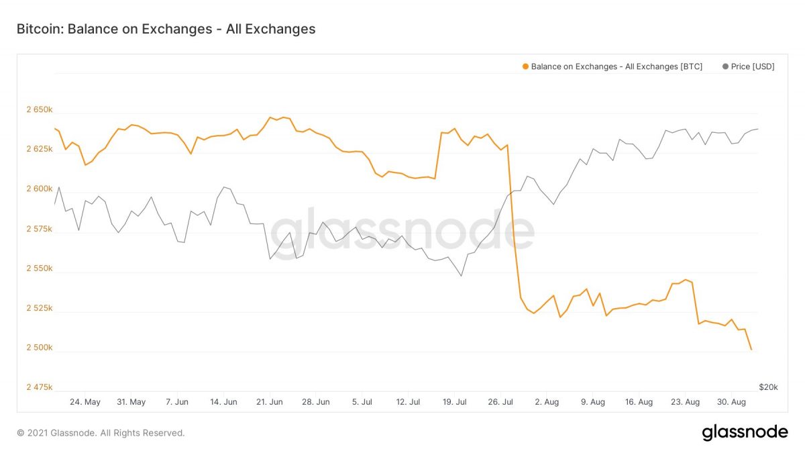Click the 9. Aug date label

(593, 402)
